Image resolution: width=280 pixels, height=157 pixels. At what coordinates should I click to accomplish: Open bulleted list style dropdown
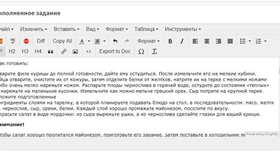250,41
